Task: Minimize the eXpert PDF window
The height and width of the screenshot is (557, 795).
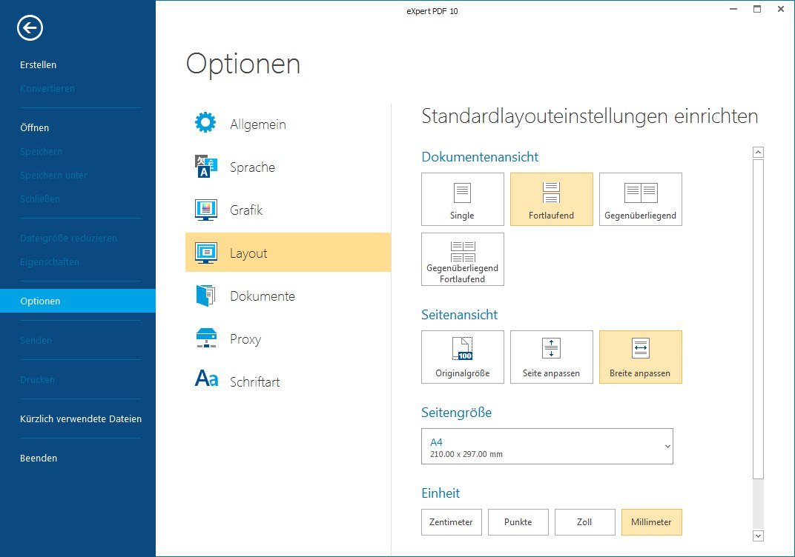Action: click(x=733, y=9)
